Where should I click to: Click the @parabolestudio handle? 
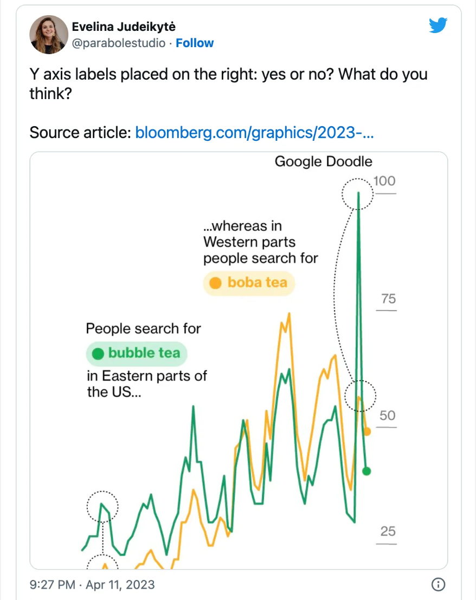point(119,43)
